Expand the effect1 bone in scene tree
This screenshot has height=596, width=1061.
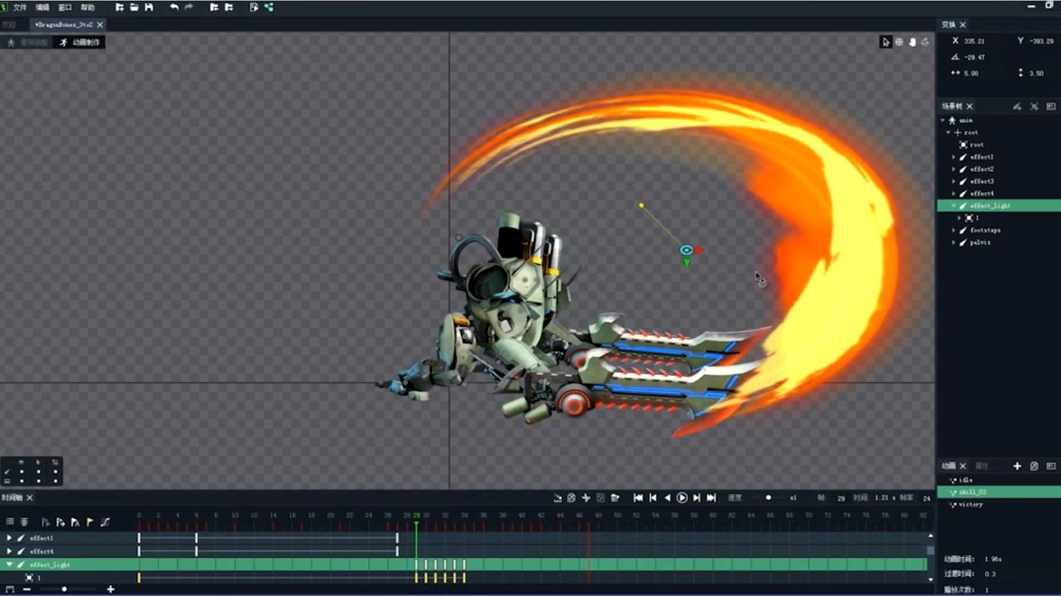tap(953, 156)
